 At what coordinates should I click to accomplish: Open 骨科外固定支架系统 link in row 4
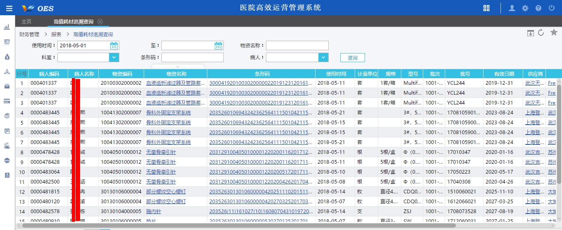pyautogui.click(x=168, y=113)
